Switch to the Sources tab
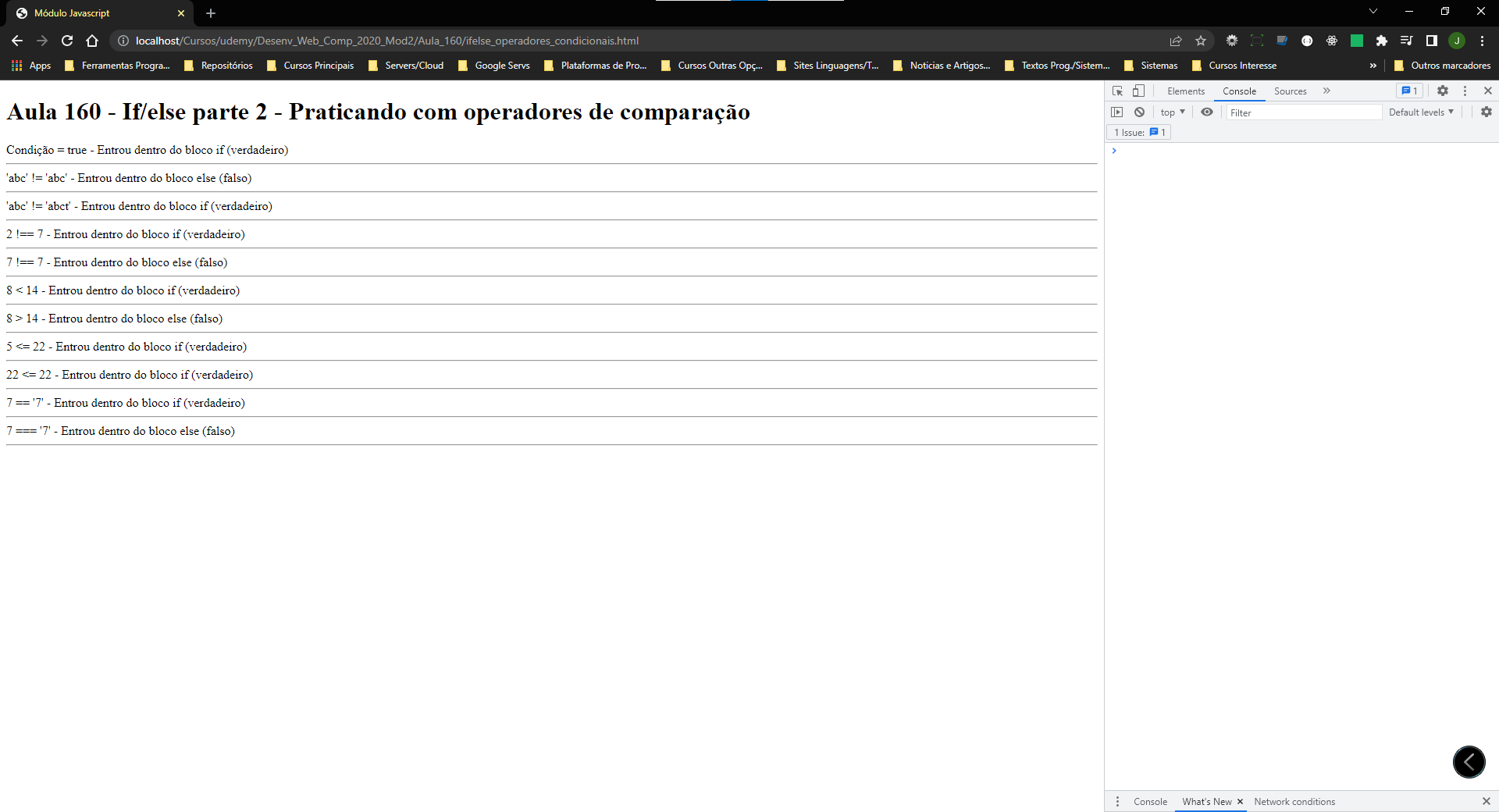Image resolution: width=1499 pixels, height=812 pixels. coord(1290,91)
